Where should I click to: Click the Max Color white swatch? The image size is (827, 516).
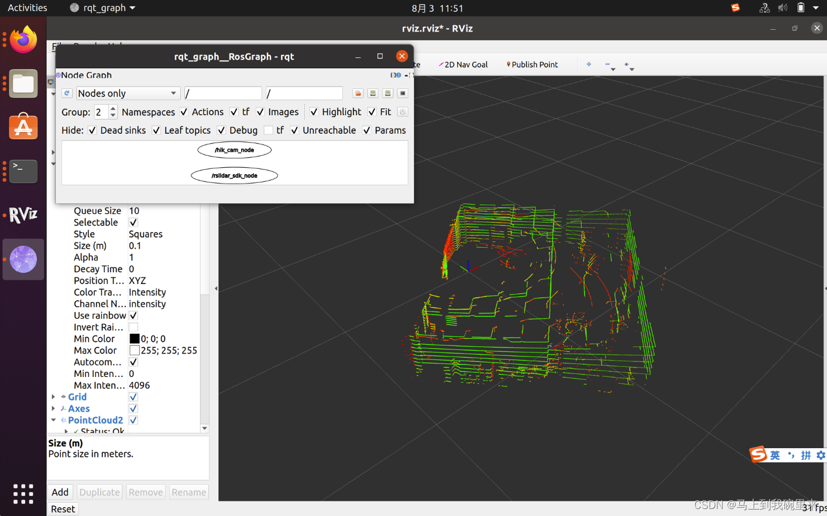134,351
